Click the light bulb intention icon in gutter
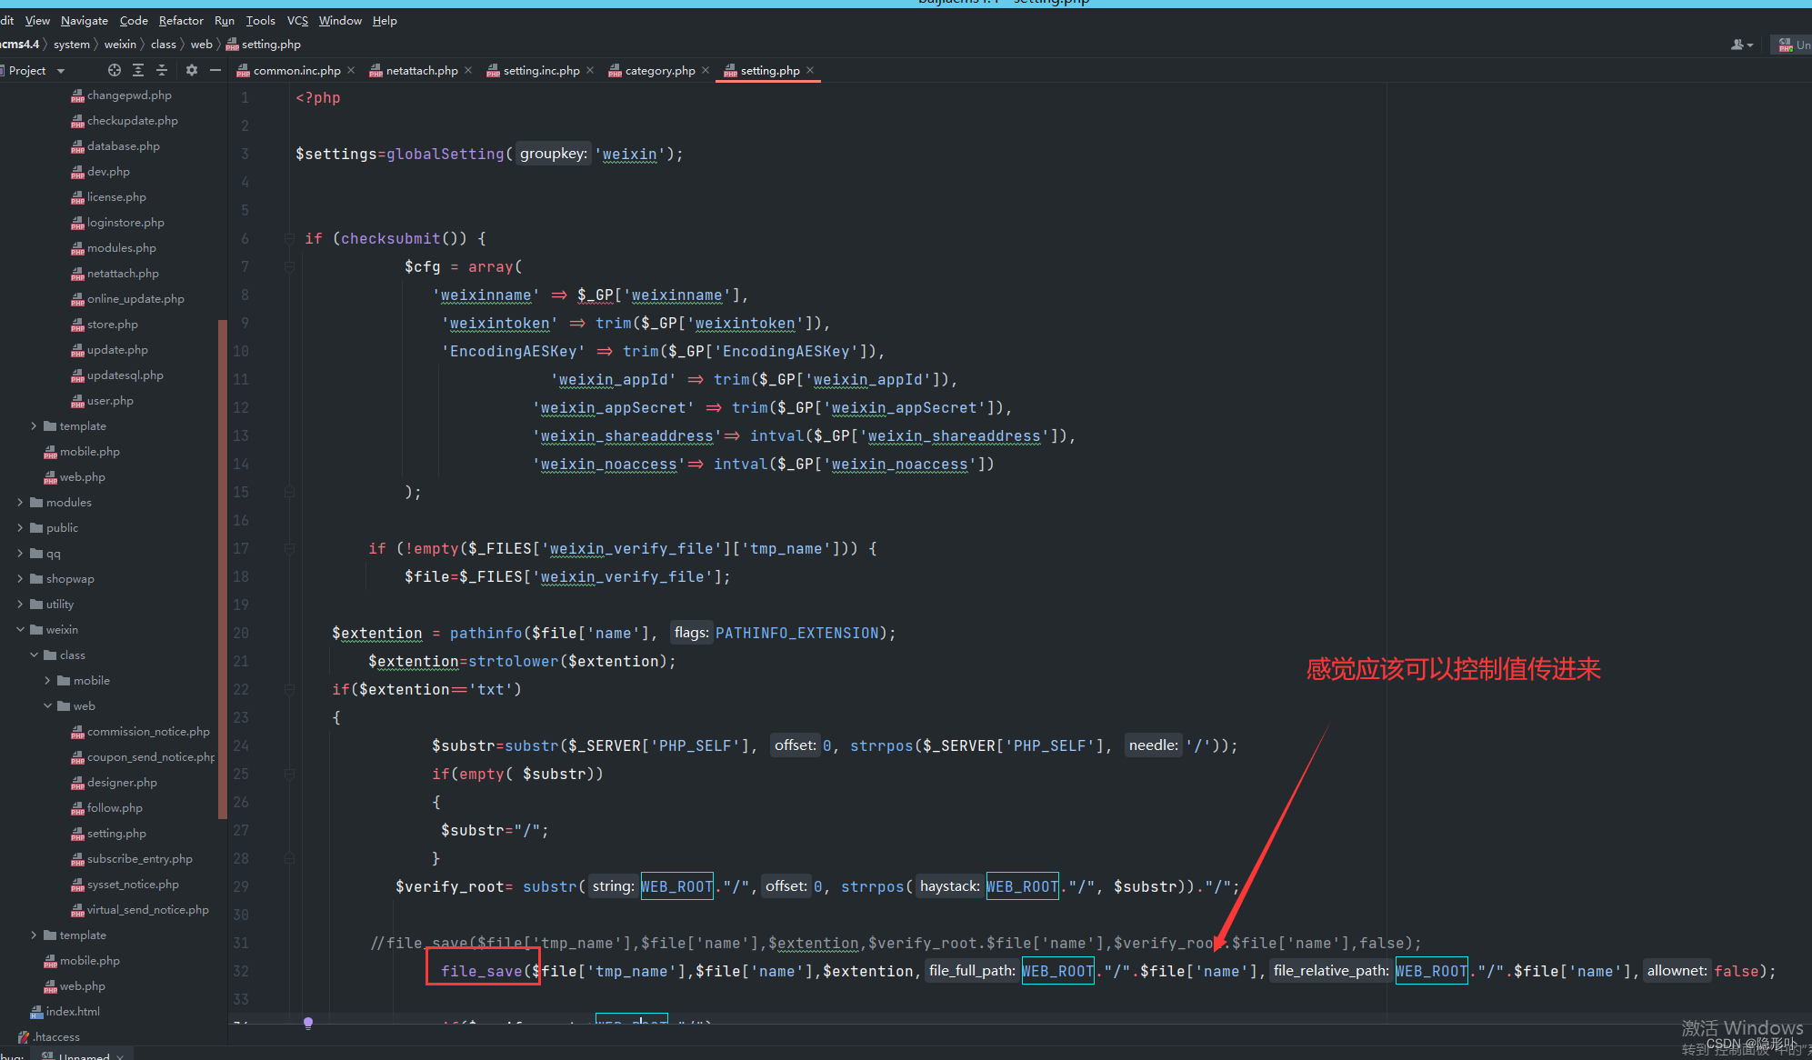The height and width of the screenshot is (1060, 1812). pos(308,1023)
